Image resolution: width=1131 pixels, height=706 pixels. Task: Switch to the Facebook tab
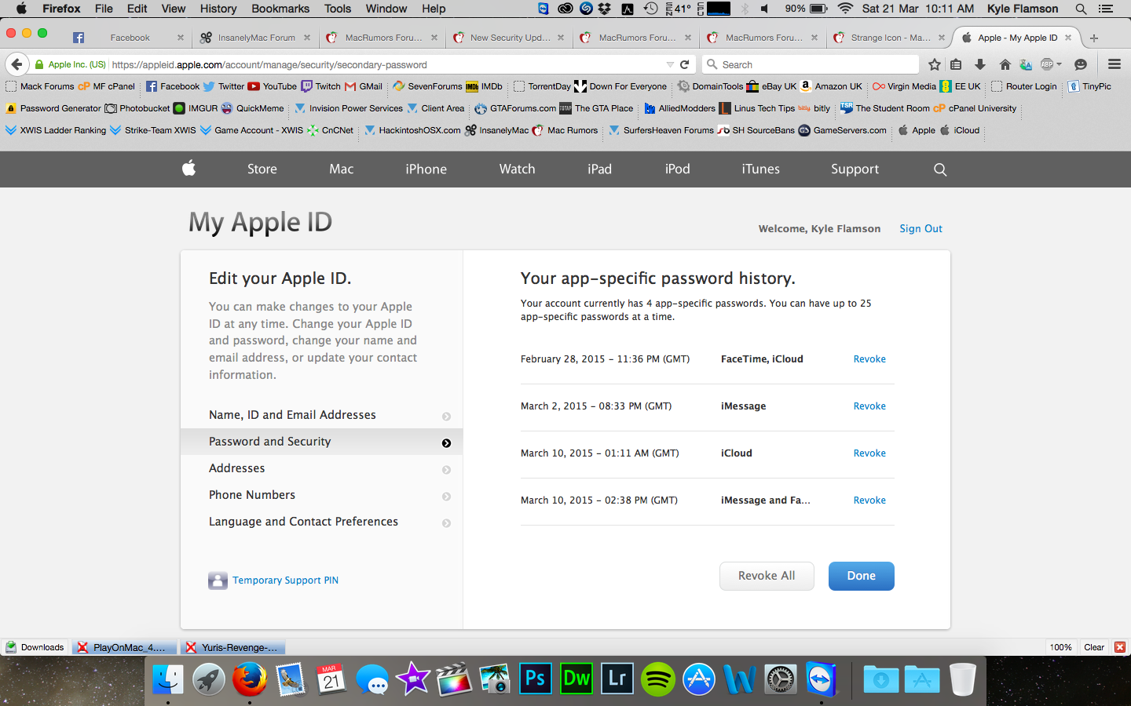[x=128, y=38]
